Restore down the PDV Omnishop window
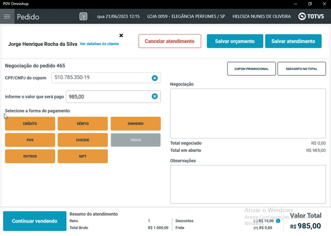Viewport: 331px width, 236px height. click(309, 4)
